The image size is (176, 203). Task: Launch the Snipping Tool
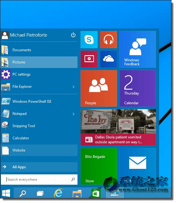[39, 126]
